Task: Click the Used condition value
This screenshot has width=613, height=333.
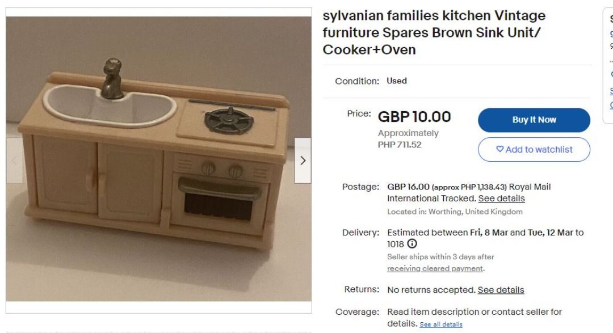Action: click(x=397, y=81)
